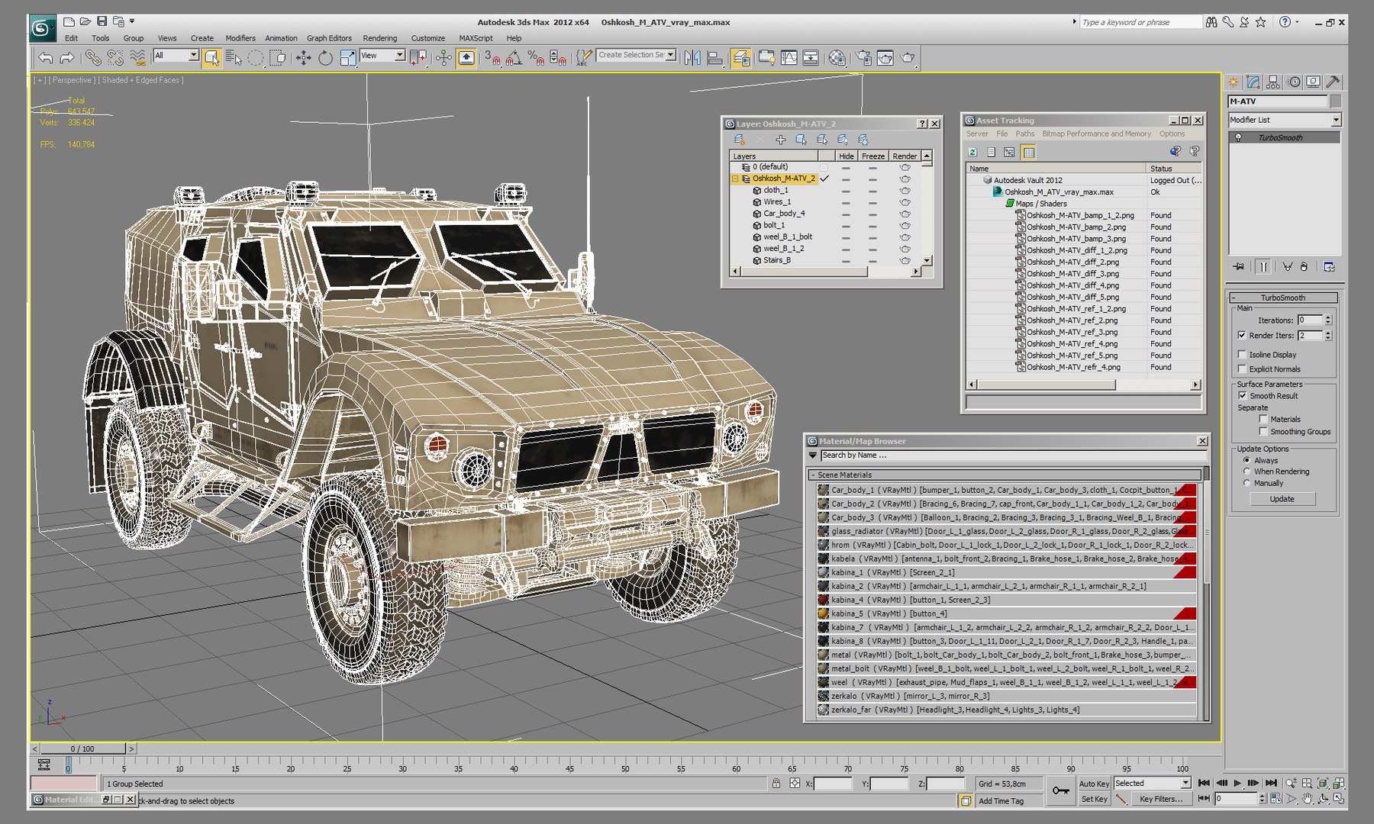Collapse the Oshkosh_M-ATV_2 layer tree
The height and width of the screenshot is (824, 1374).
point(736,179)
